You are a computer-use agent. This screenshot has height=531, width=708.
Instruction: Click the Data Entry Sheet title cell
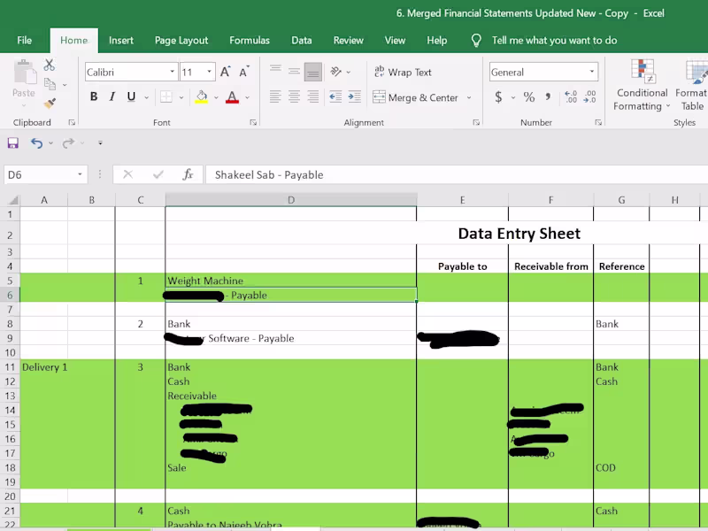pyautogui.click(x=519, y=234)
